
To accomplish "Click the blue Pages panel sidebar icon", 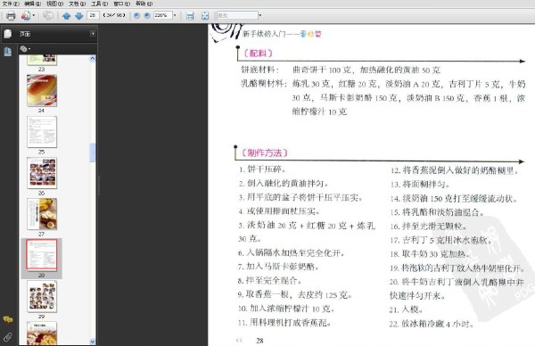I will 7,52.
